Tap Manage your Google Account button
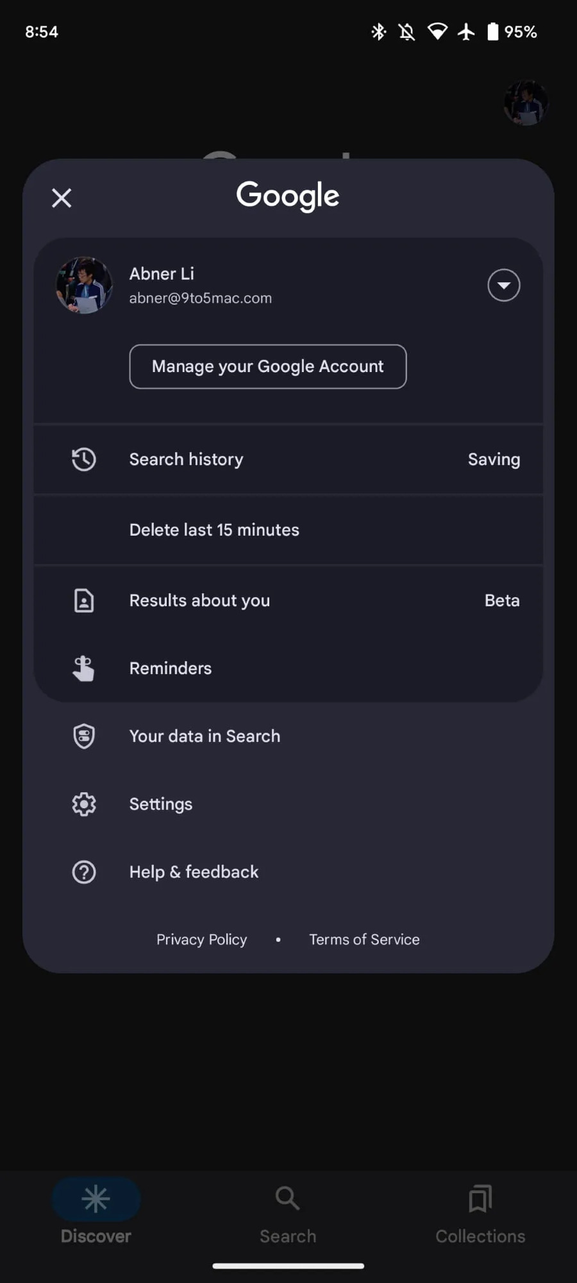577x1283 pixels. (268, 366)
